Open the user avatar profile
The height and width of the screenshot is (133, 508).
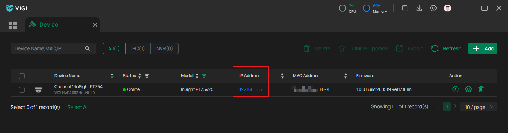(448, 8)
